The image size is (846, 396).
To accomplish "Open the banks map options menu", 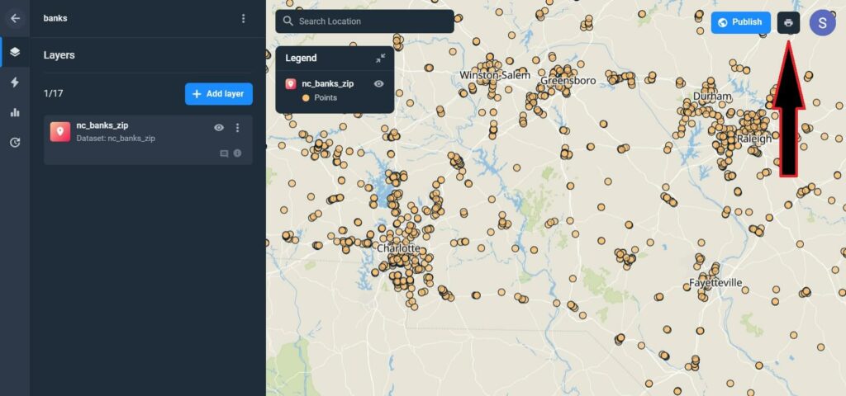I will pyautogui.click(x=244, y=19).
